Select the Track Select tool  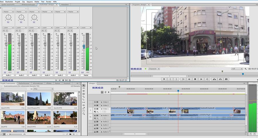[x=84, y=88]
